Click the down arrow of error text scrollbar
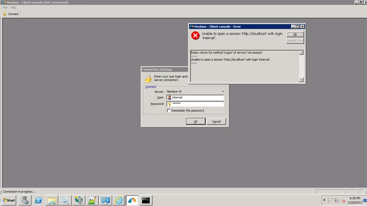Screen dimensions: 367x206 click(301, 80)
